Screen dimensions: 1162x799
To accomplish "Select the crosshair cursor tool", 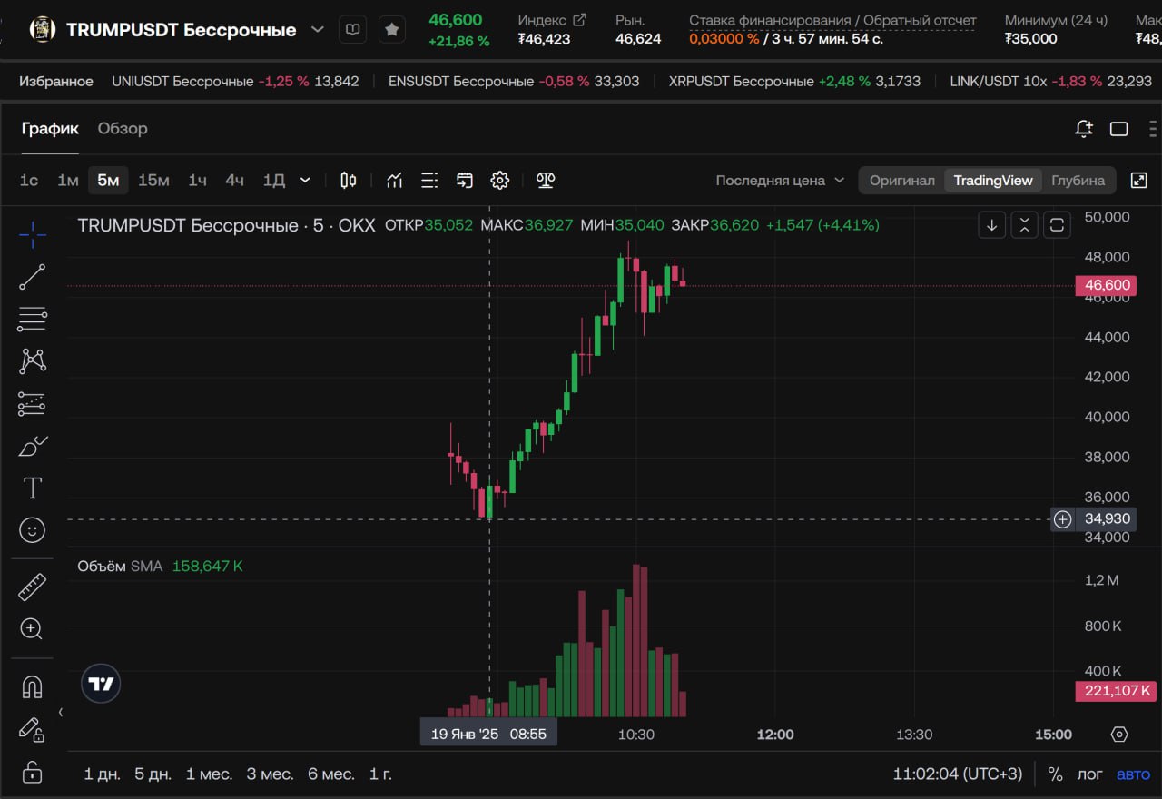I will click(33, 234).
